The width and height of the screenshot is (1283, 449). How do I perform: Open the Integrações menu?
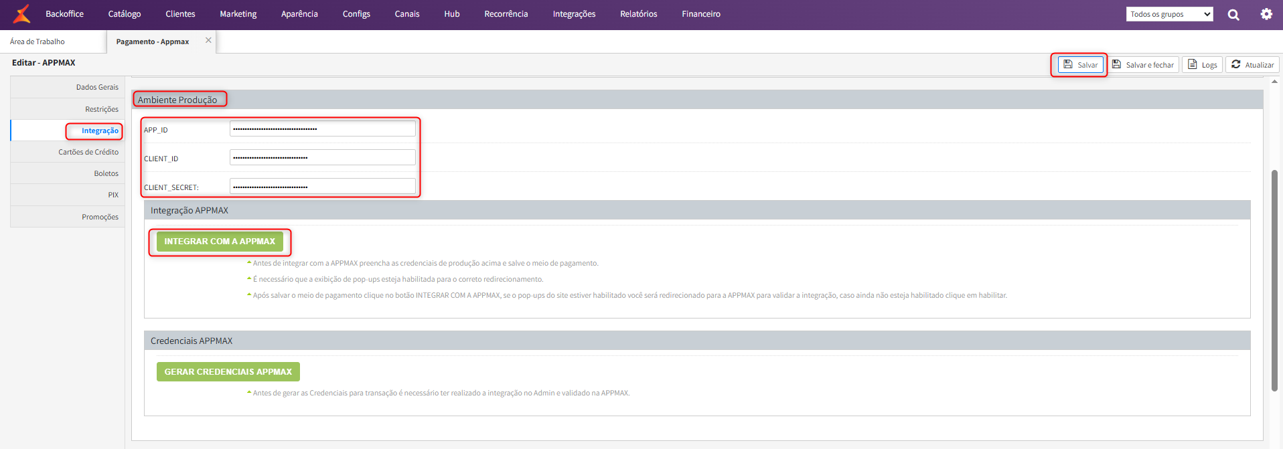pos(574,14)
